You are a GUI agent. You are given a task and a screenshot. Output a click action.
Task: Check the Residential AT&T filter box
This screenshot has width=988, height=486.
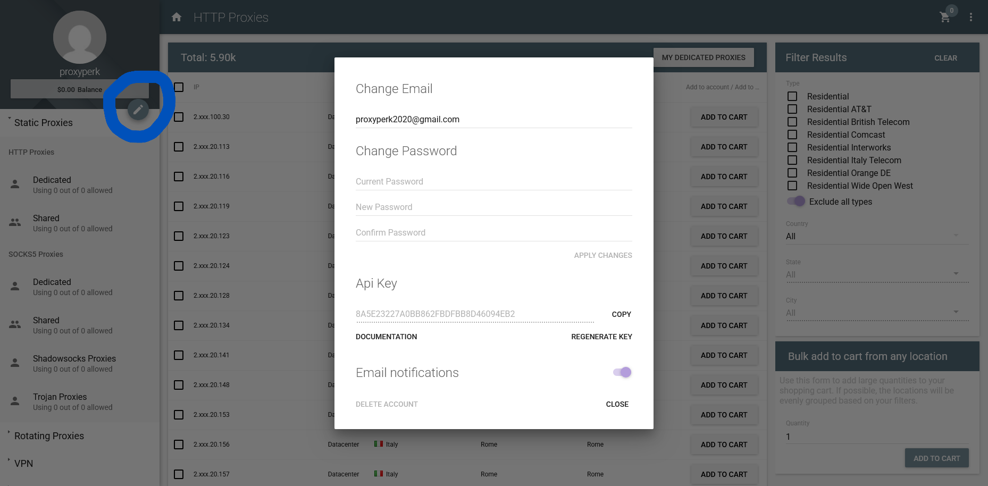point(792,109)
